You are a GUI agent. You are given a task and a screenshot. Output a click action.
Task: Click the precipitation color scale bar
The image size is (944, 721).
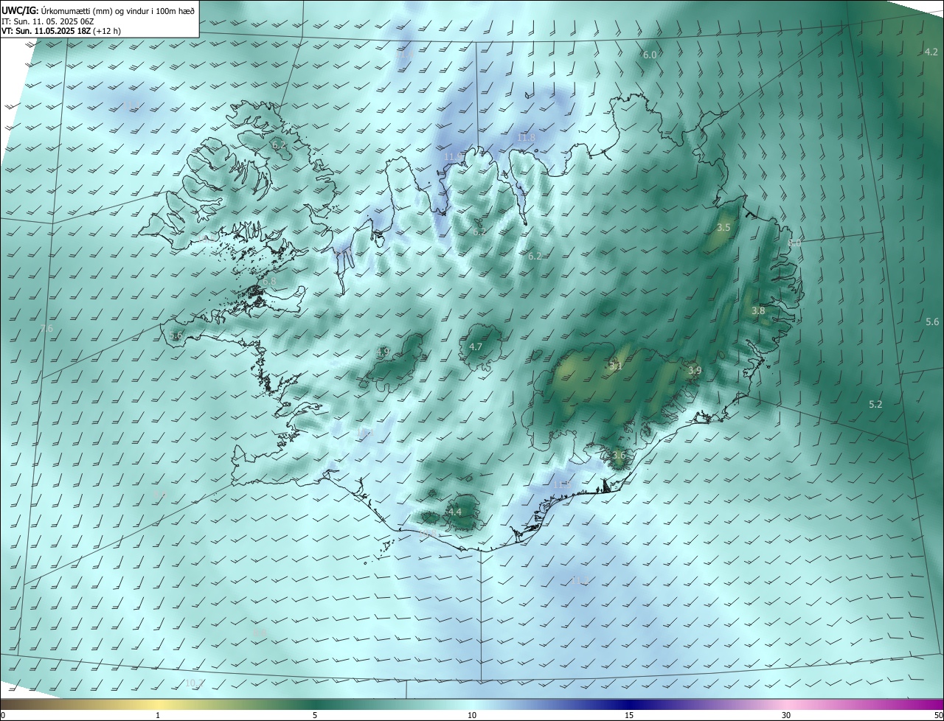click(472, 705)
